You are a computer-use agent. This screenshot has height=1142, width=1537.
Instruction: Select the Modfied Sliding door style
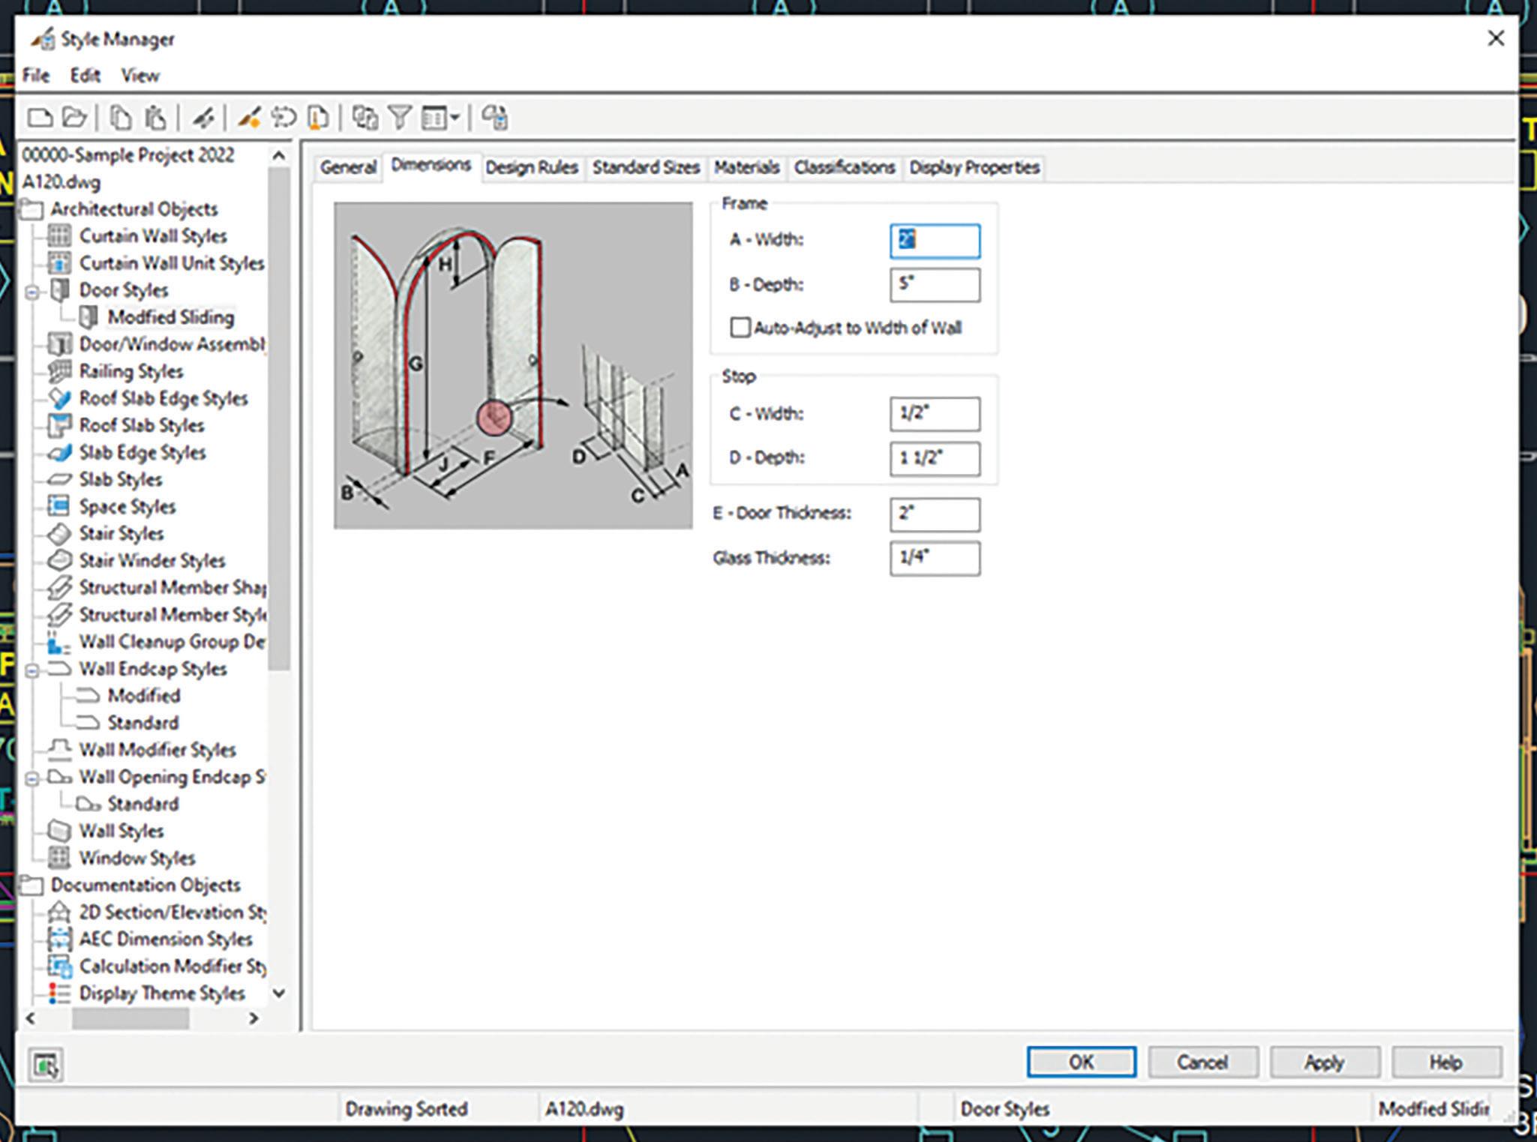[x=171, y=317]
